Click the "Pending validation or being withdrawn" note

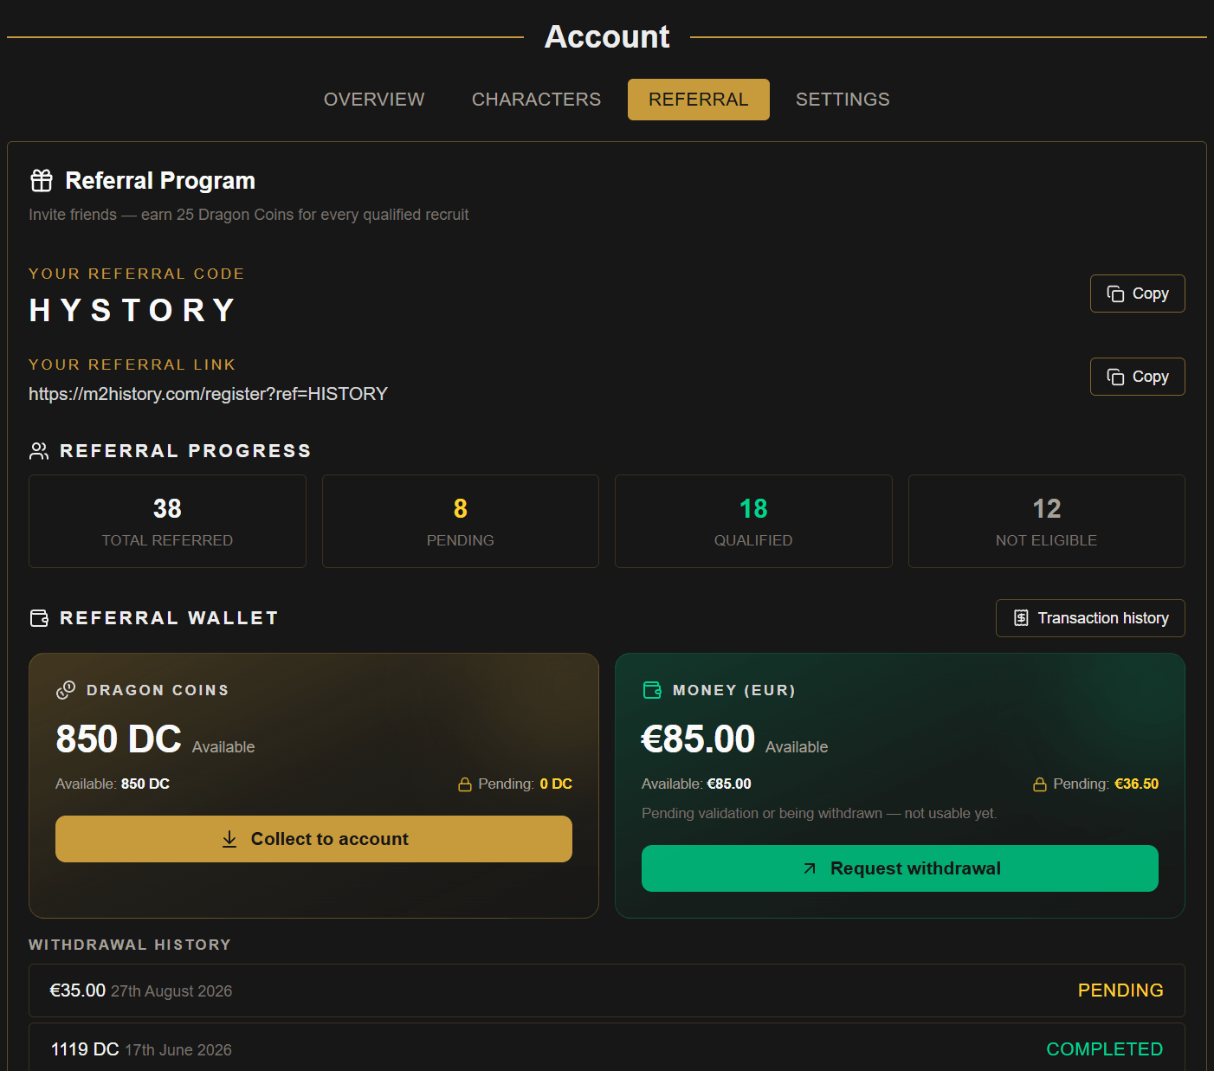click(x=819, y=814)
